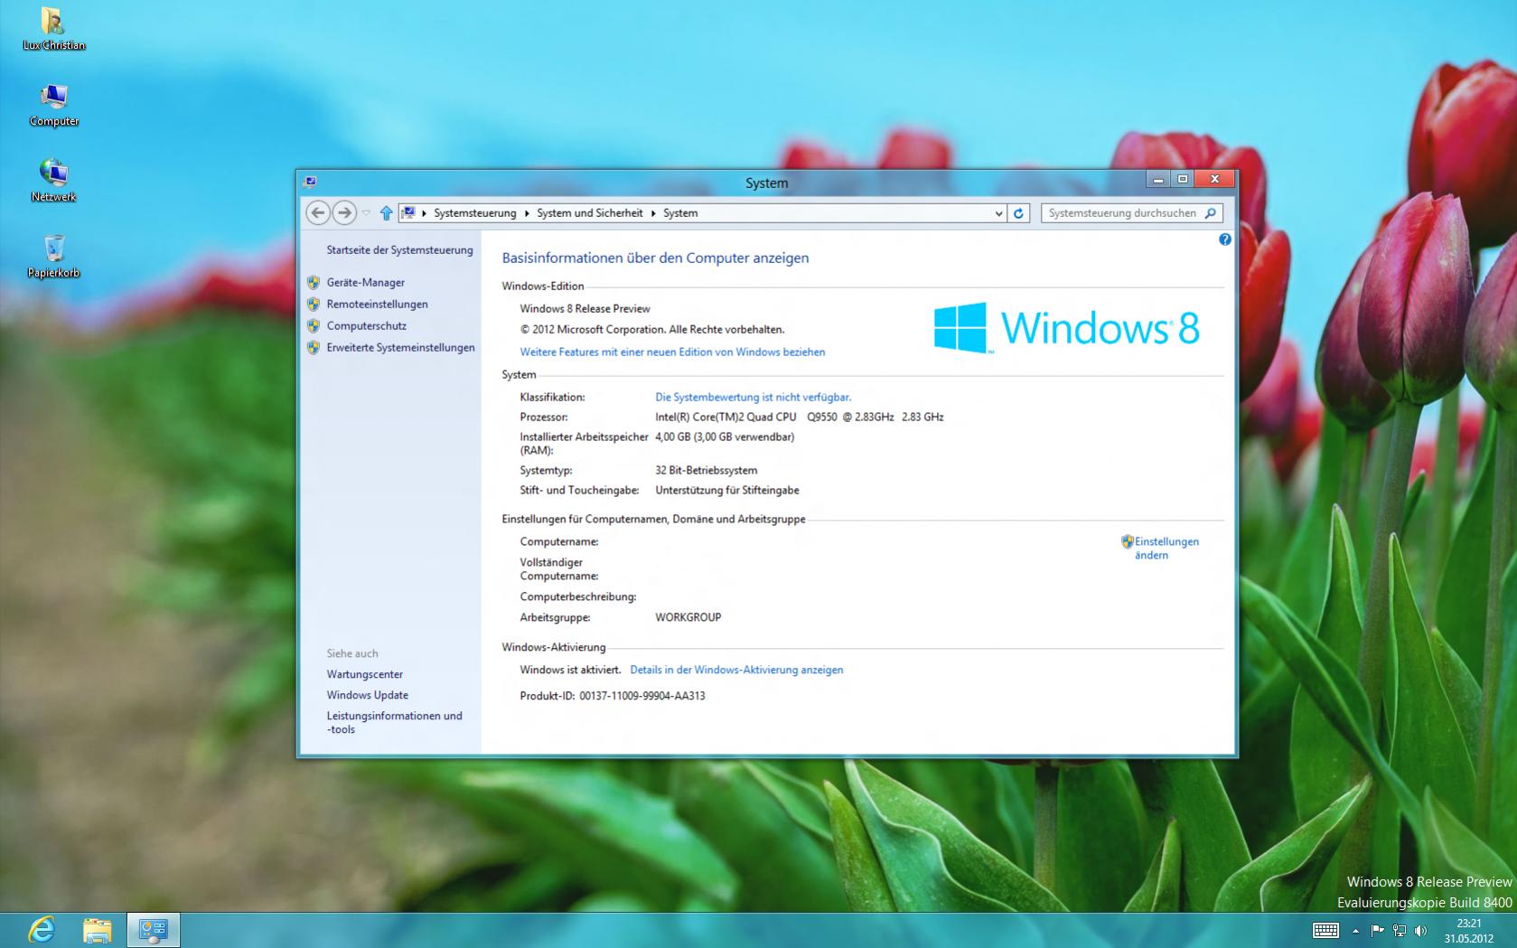
Task: Click the System window title bar icon
Action: (x=310, y=182)
